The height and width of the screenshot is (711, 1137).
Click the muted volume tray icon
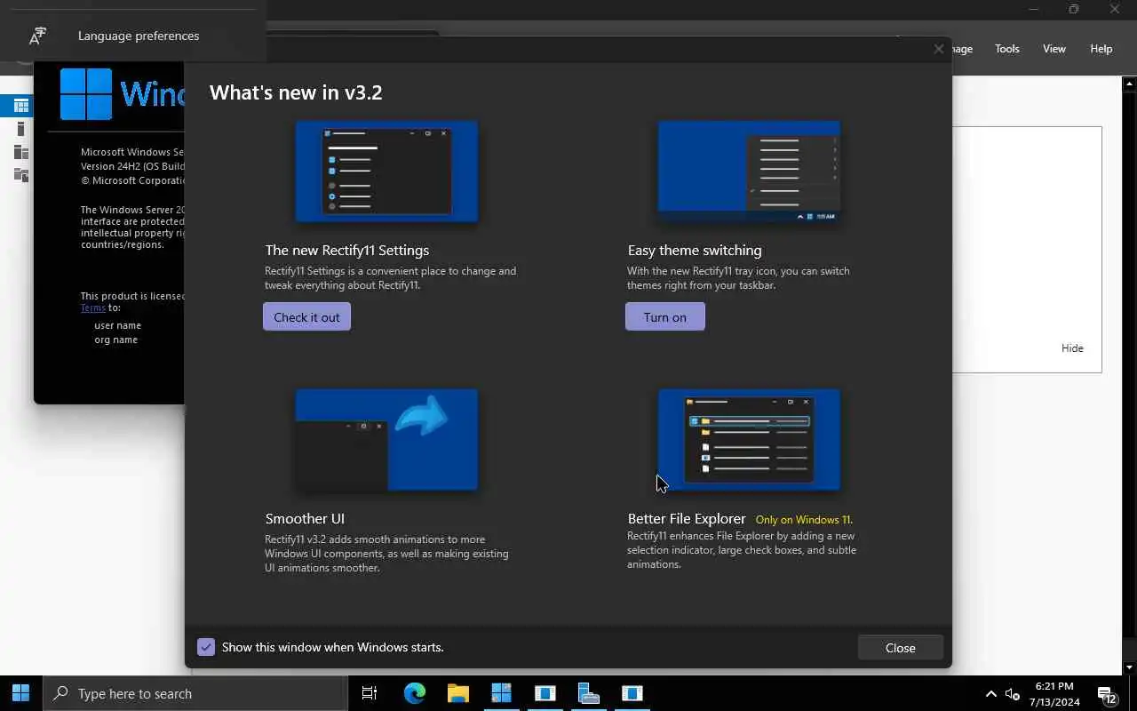tap(1013, 694)
